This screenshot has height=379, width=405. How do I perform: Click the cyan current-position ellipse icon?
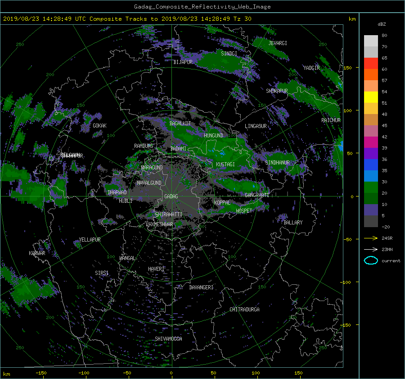click(x=371, y=260)
